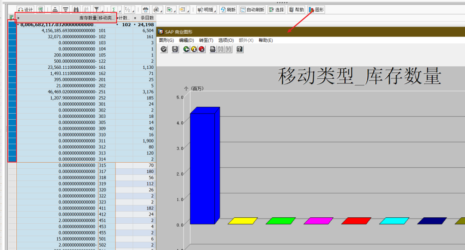Click the 刷新 refresh button
This screenshot has height=250, width=465.
point(228,10)
